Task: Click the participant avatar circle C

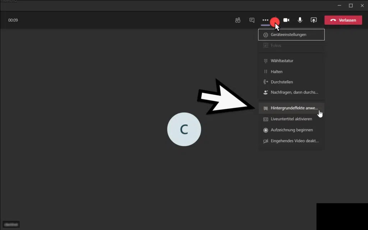Action: 184,130
